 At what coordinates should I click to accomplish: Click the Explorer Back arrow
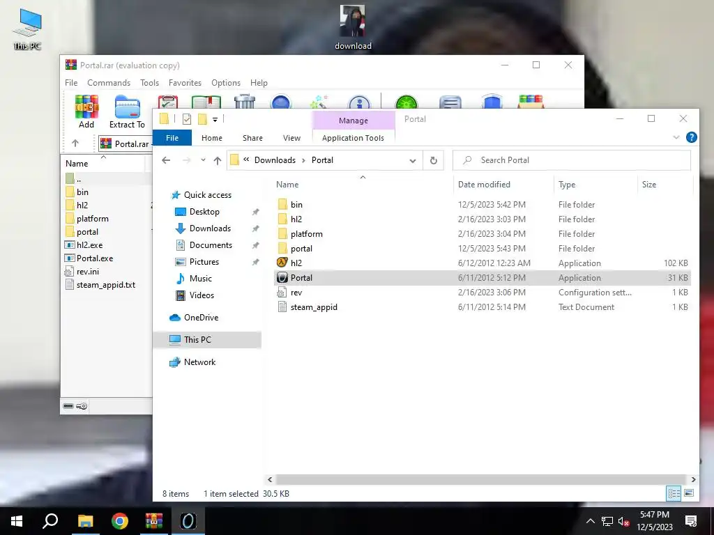166,160
